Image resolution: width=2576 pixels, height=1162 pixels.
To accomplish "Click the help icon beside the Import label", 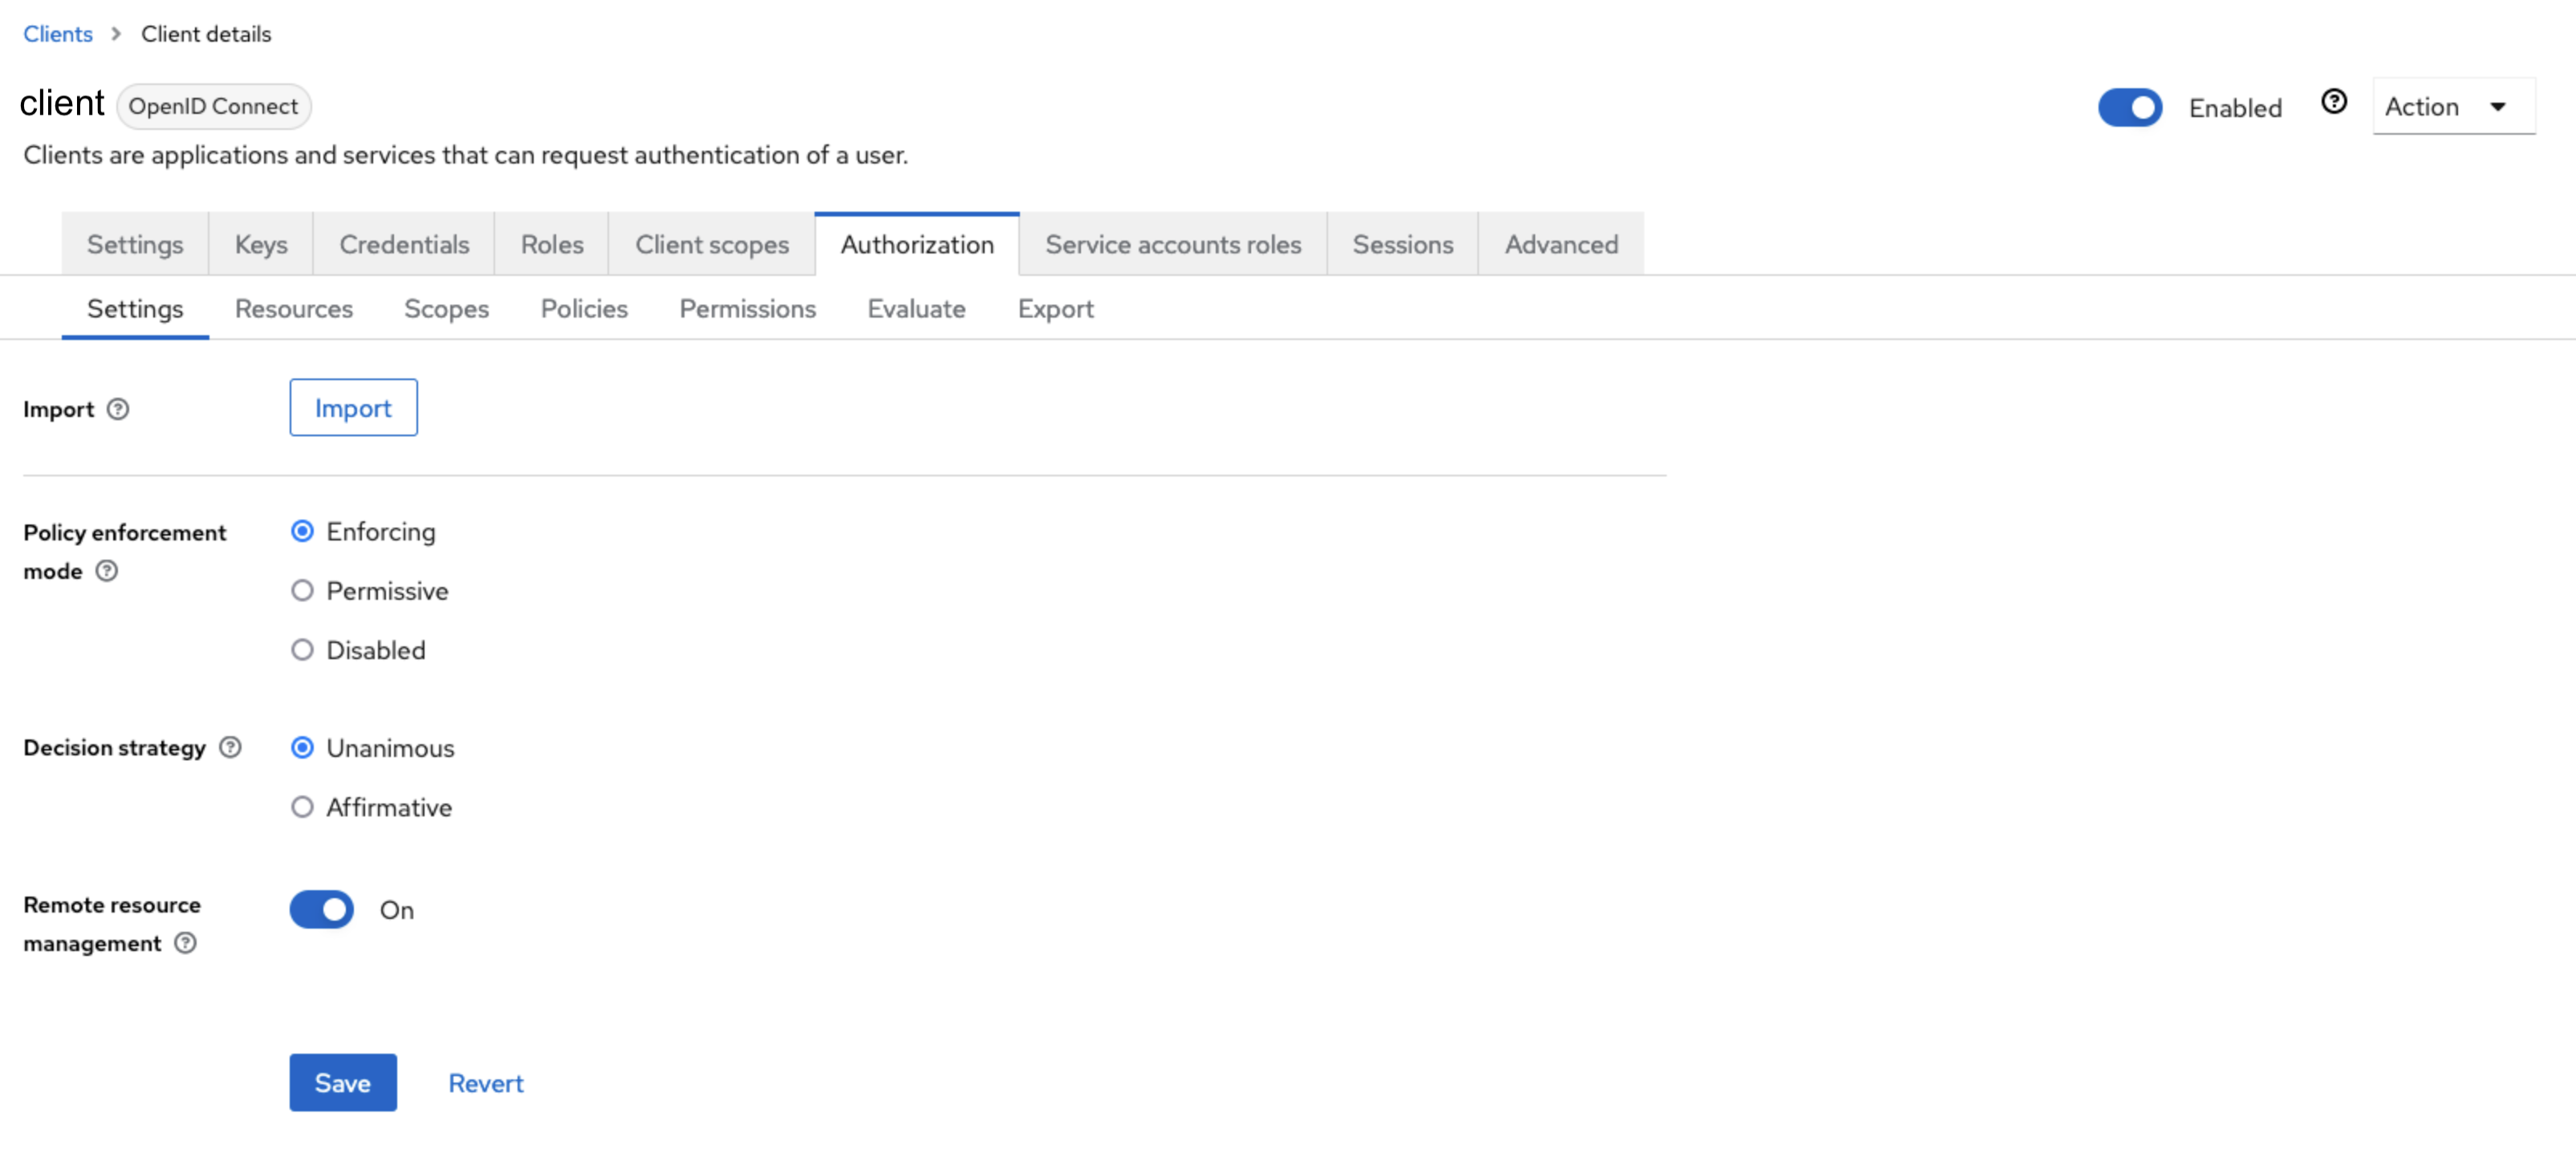I will point(117,409).
